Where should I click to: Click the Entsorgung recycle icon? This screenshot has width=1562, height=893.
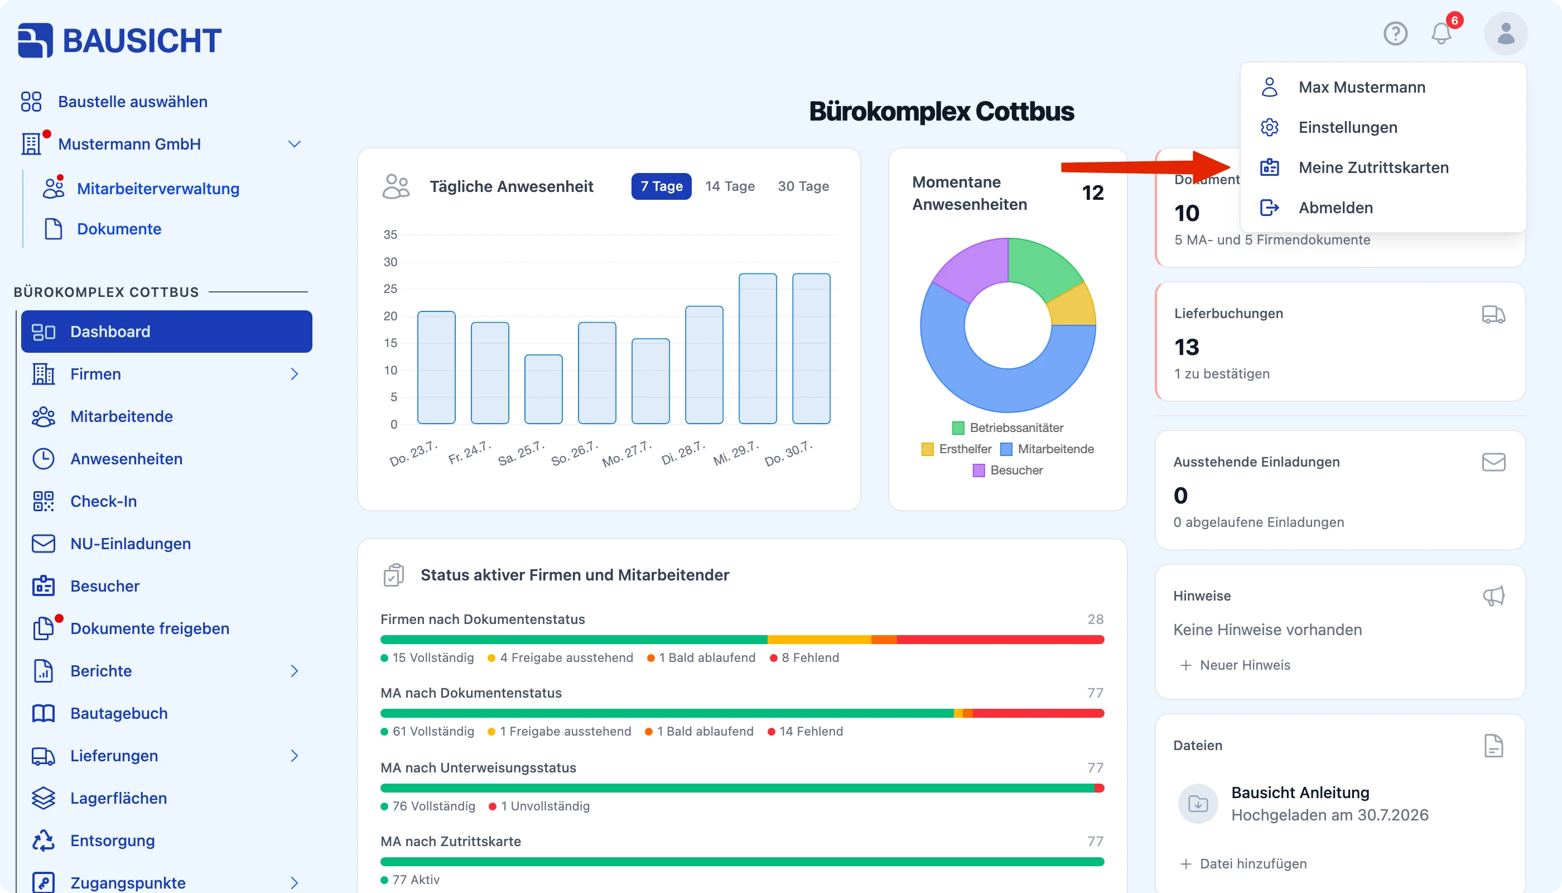[x=44, y=840]
